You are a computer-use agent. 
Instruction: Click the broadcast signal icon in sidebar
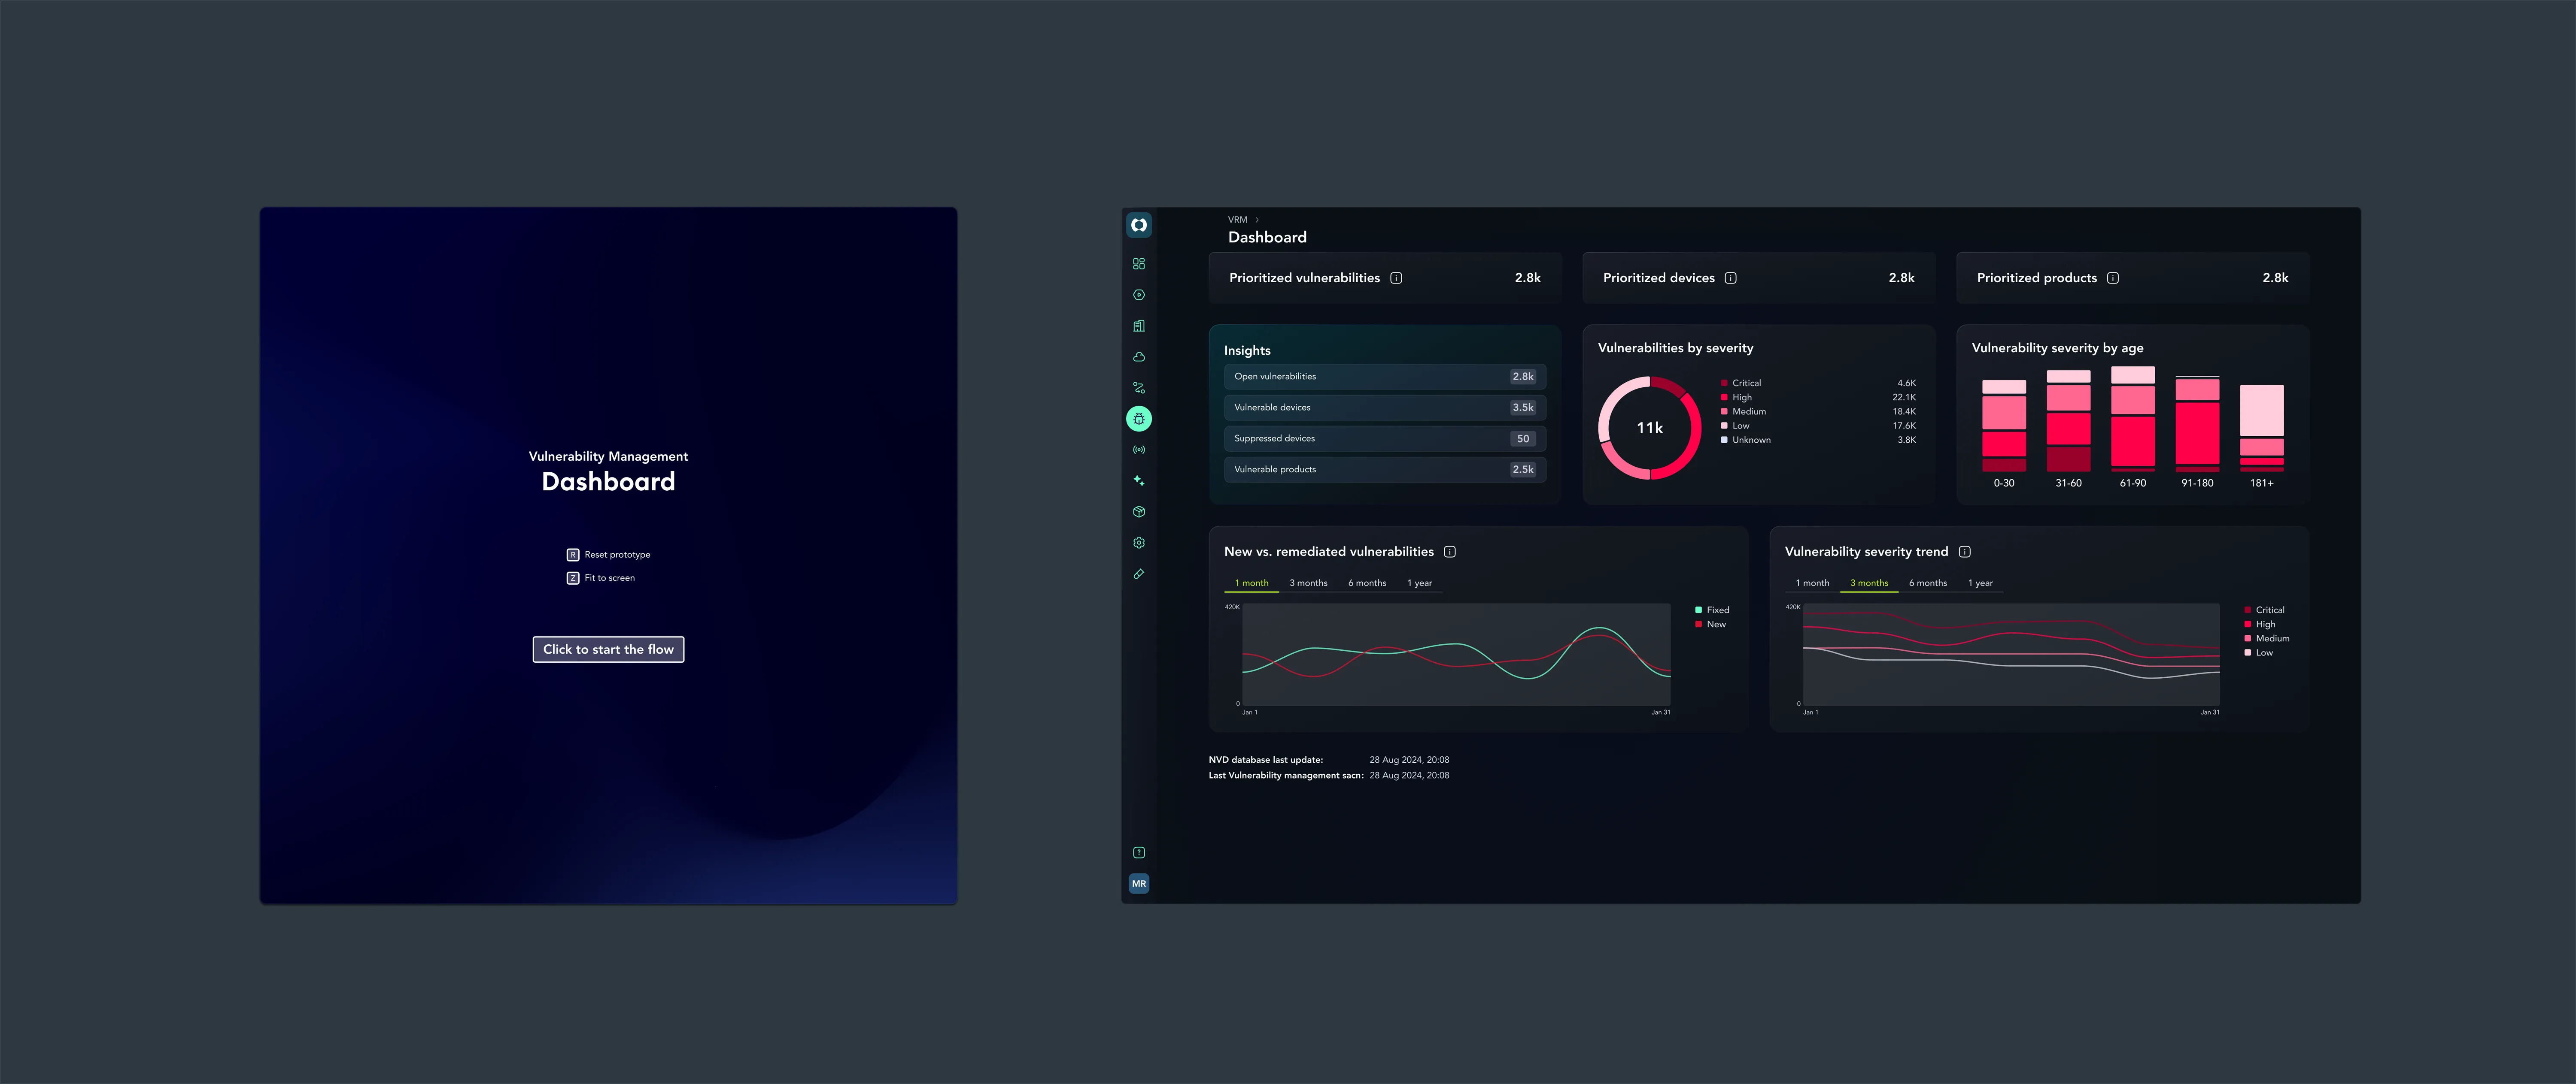pyautogui.click(x=1139, y=450)
